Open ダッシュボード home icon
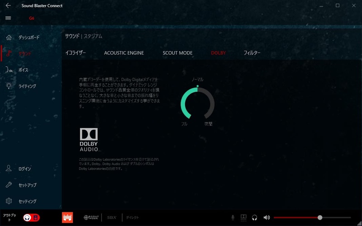This screenshot has width=362, height=226. (x=9, y=38)
